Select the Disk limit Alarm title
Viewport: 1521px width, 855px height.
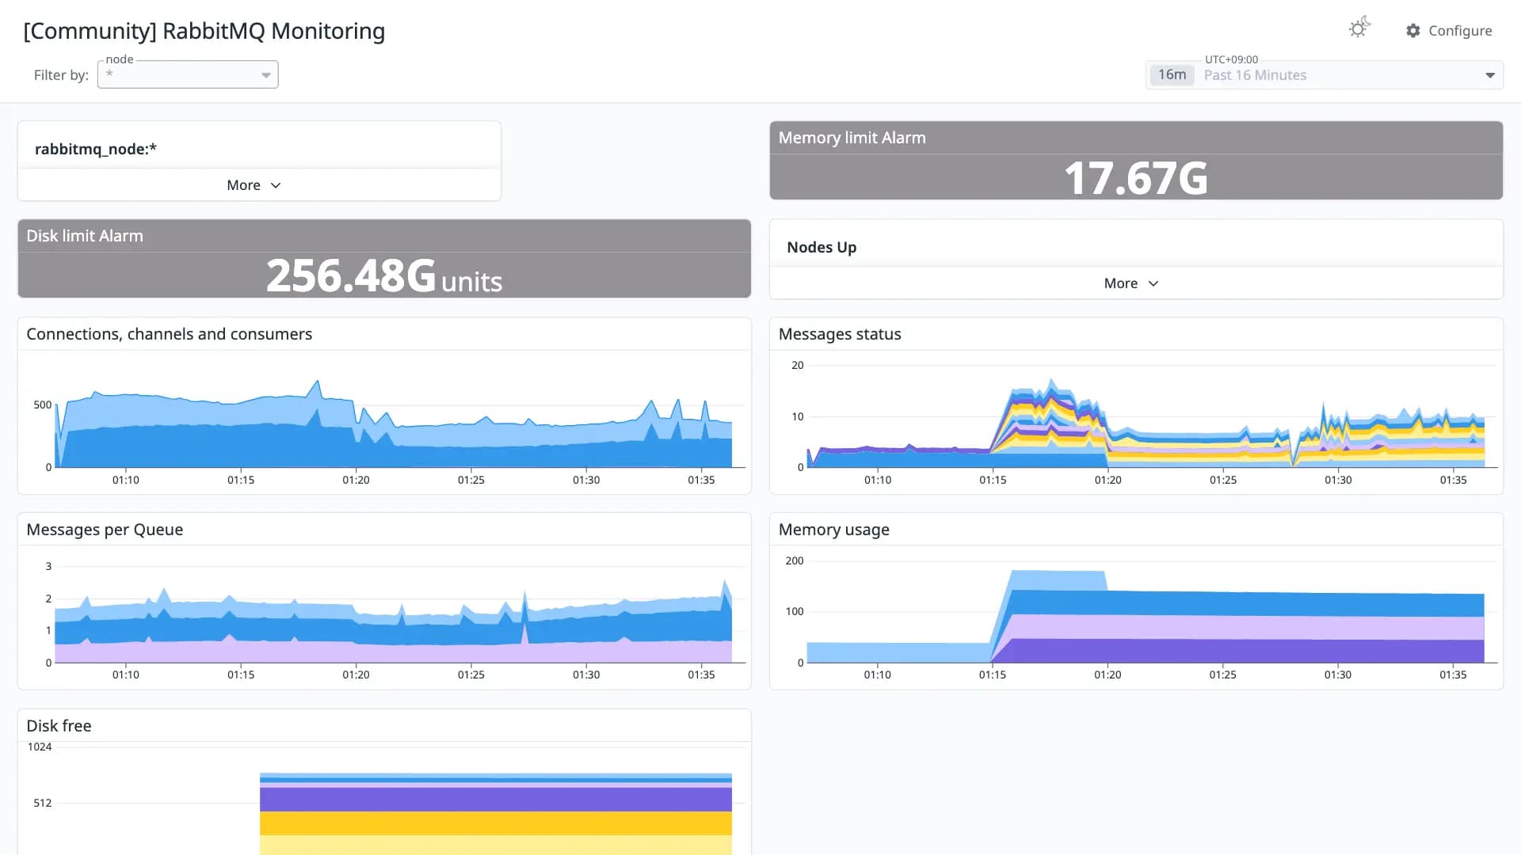(x=85, y=236)
